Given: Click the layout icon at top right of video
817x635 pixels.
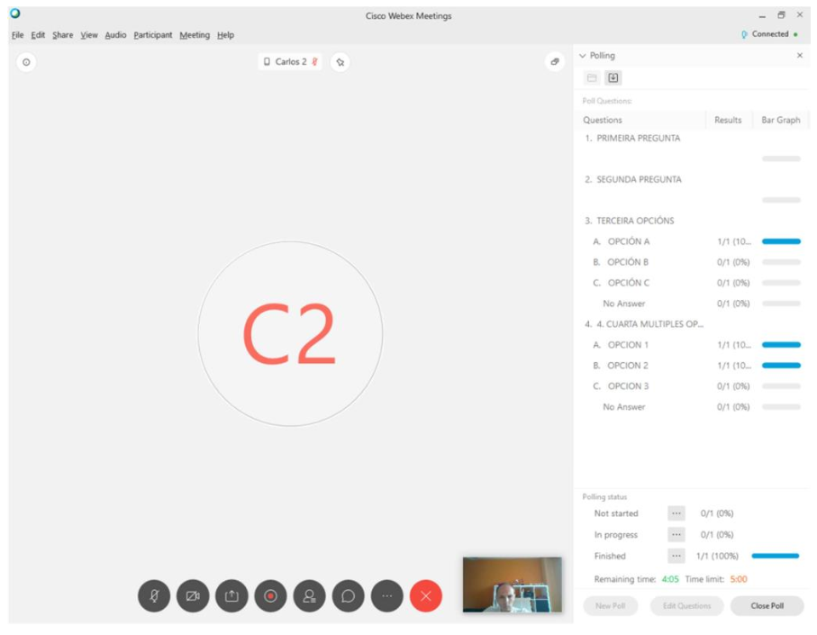Looking at the screenshot, I should click(556, 62).
